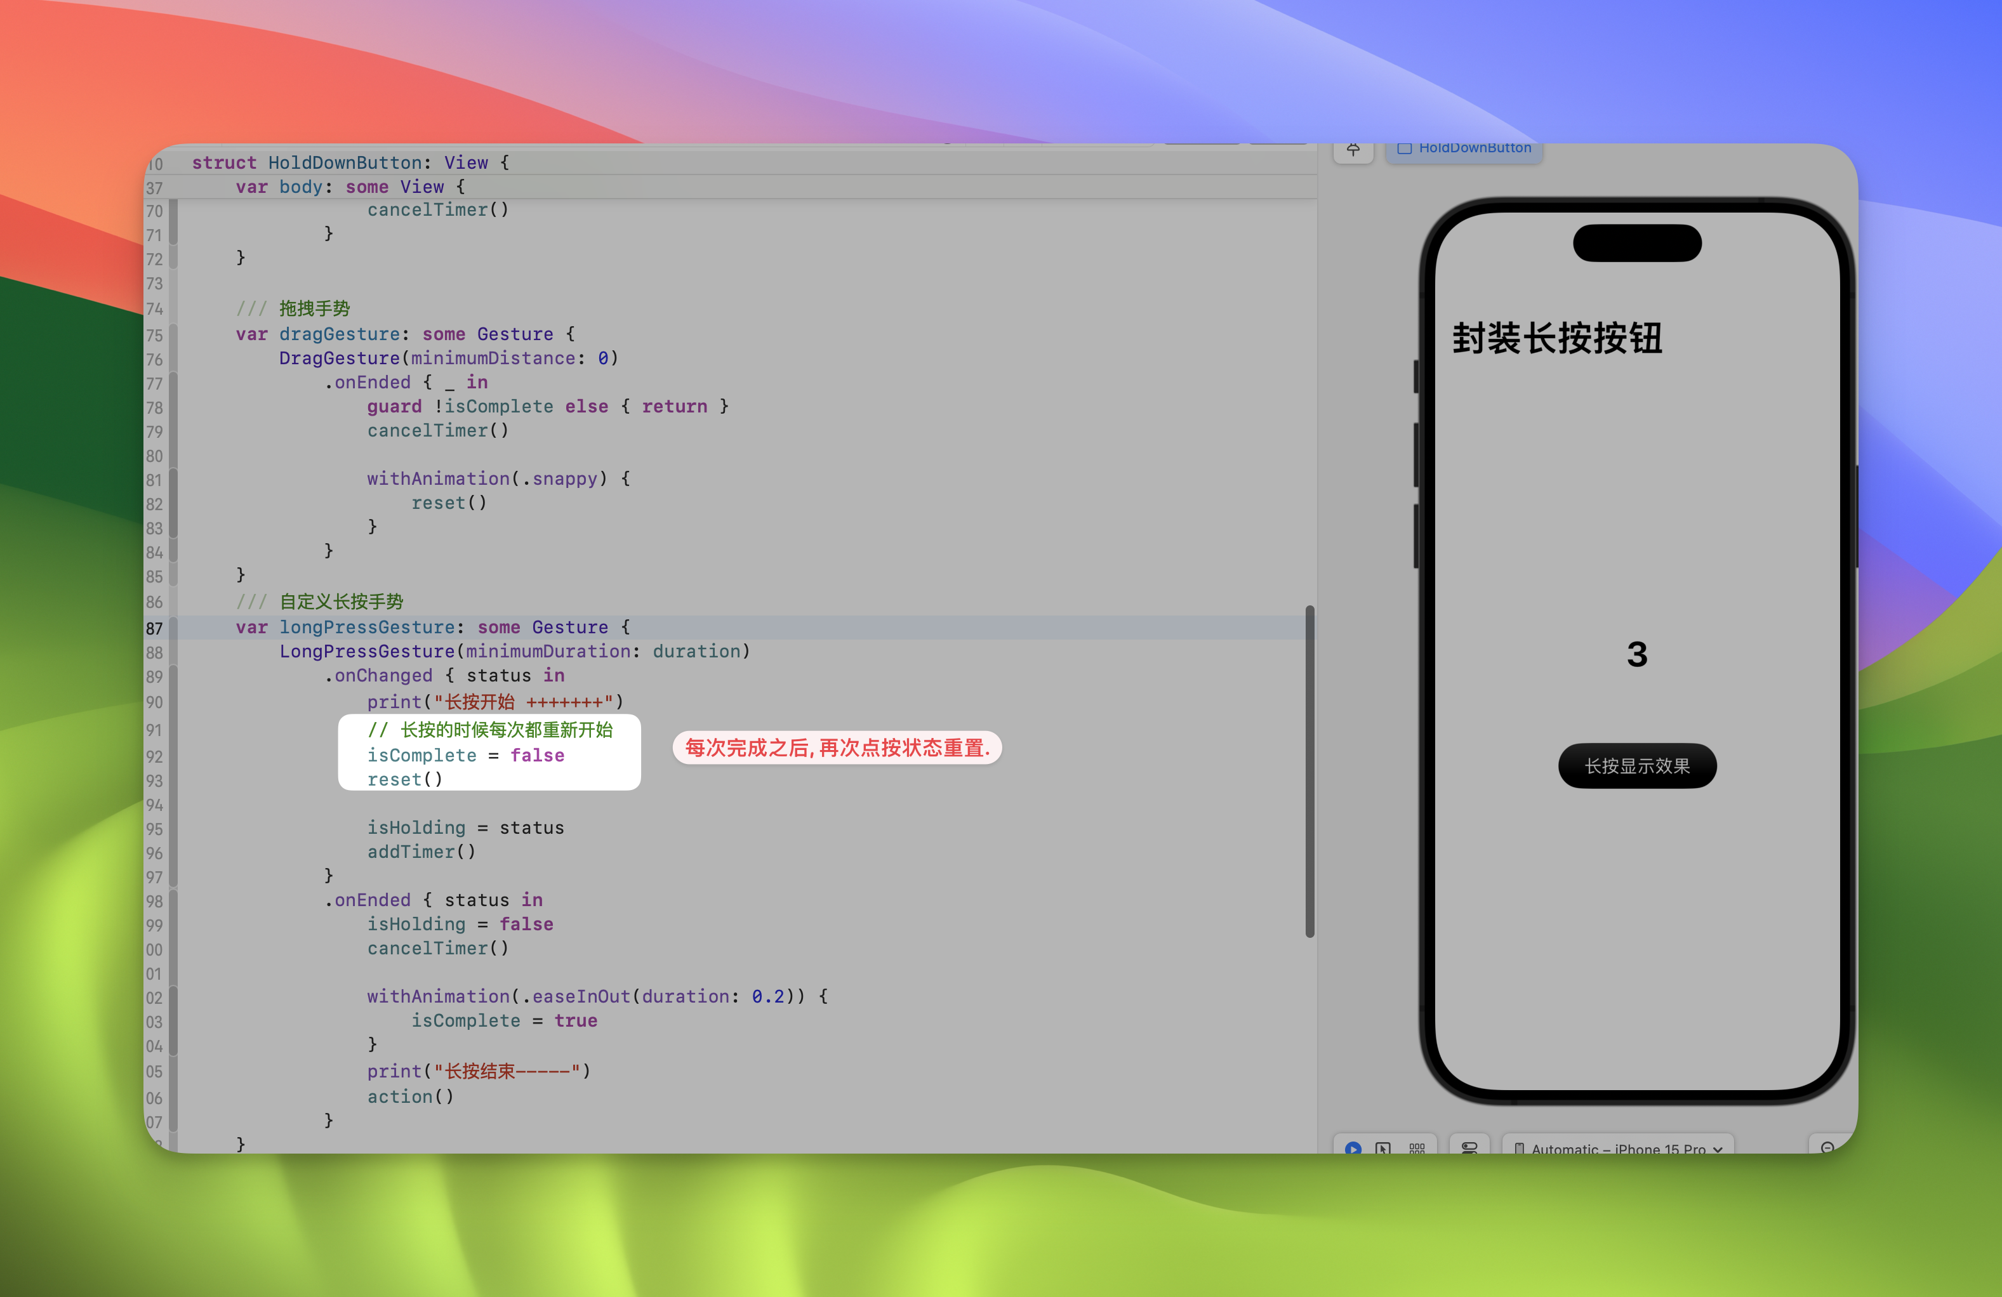Click the comment /// 自定义长按手势
Image resolution: width=2002 pixels, height=1297 pixels.
pyautogui.click(x=320, y=602)
